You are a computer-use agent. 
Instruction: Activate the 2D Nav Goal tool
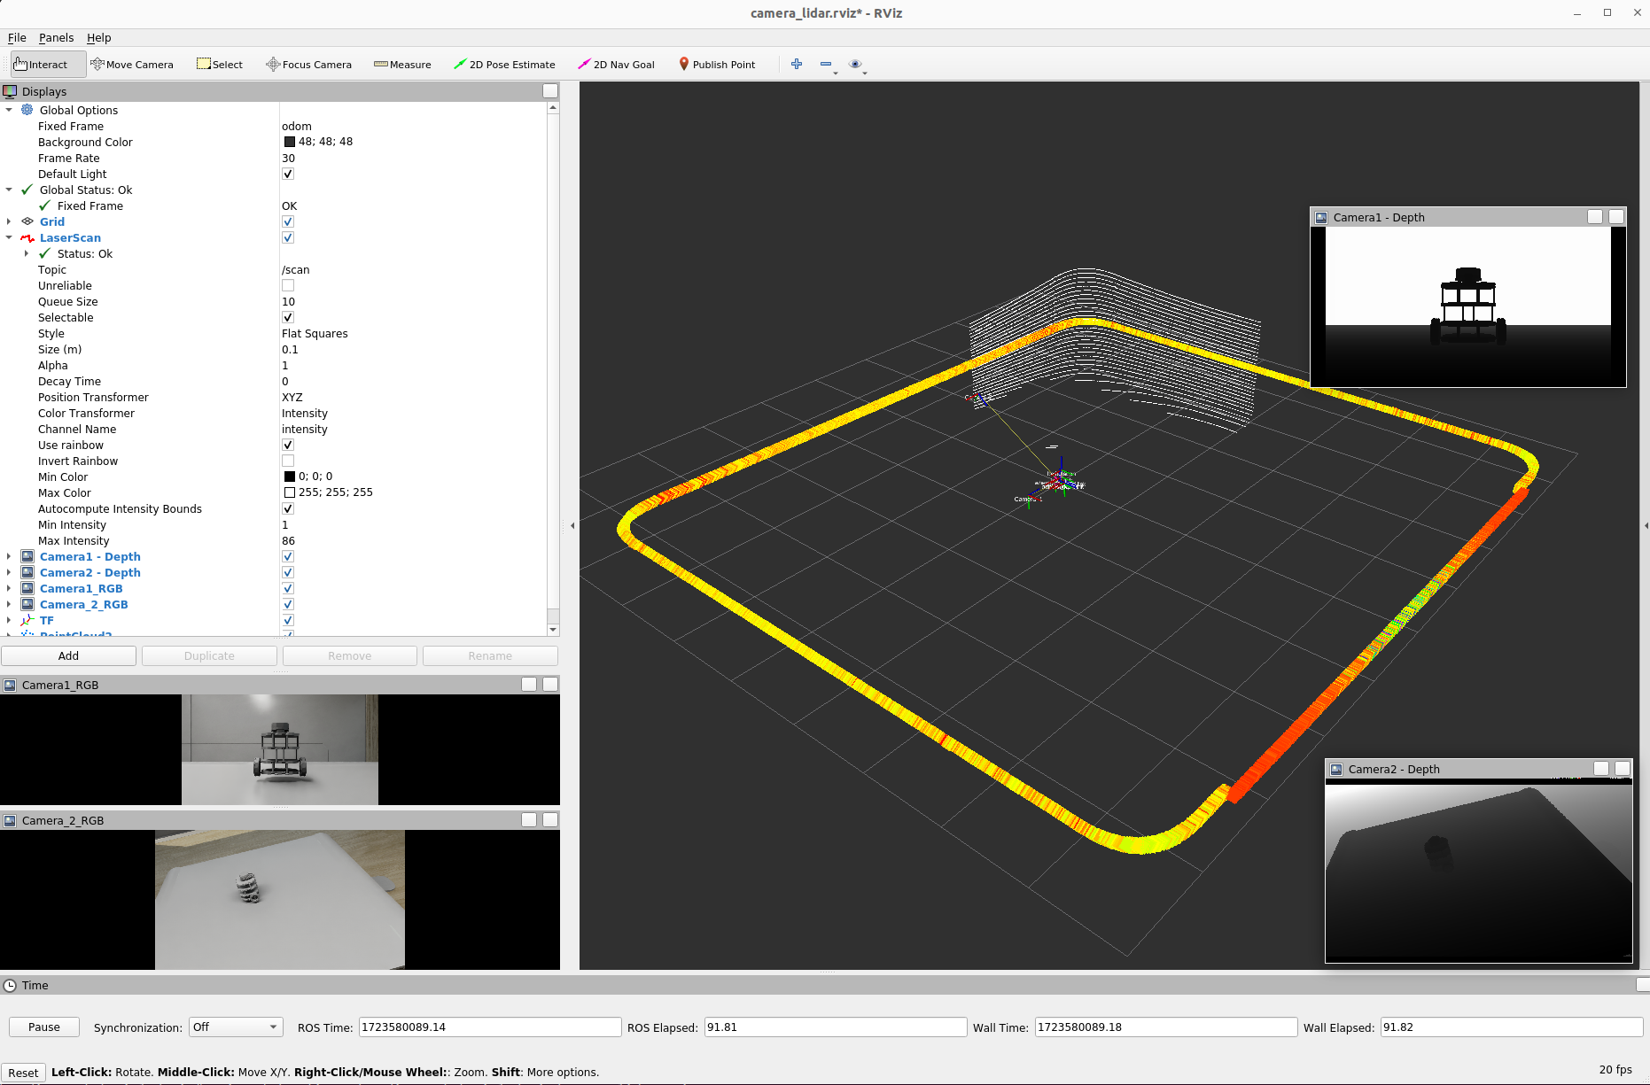tap(616, 65)
